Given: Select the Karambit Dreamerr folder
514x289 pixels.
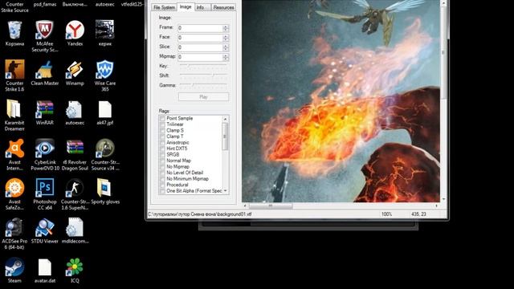Looking at the screenshot, I should pyautogui.click(x=14, y=115).
